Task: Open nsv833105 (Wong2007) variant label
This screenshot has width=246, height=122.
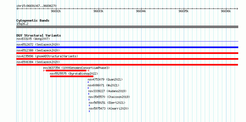Action: point(33,39)
